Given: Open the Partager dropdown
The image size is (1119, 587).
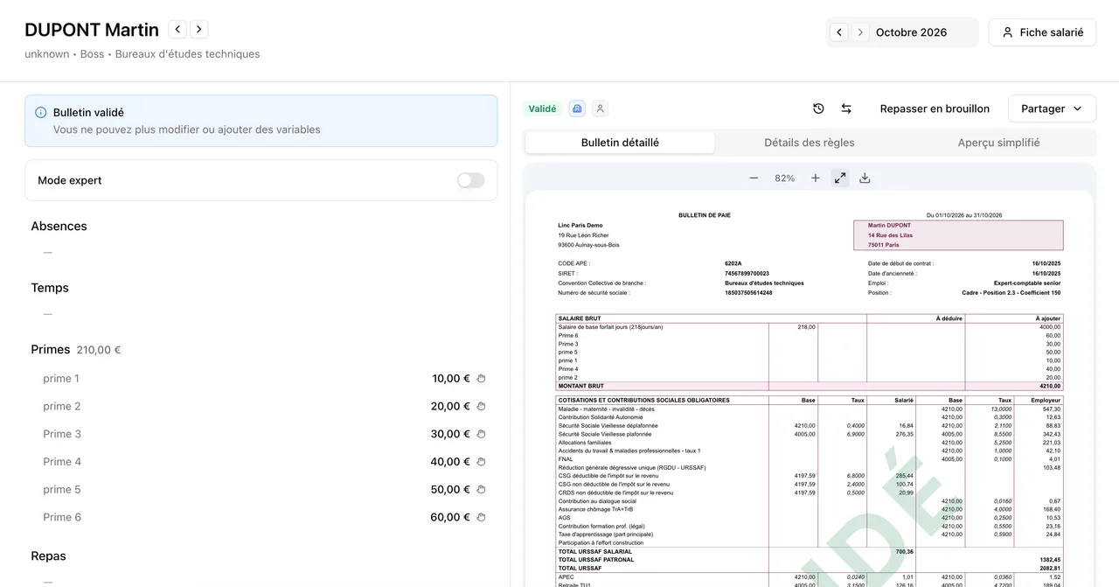Looking at the screenshot, I should [x=1052, y=108].
